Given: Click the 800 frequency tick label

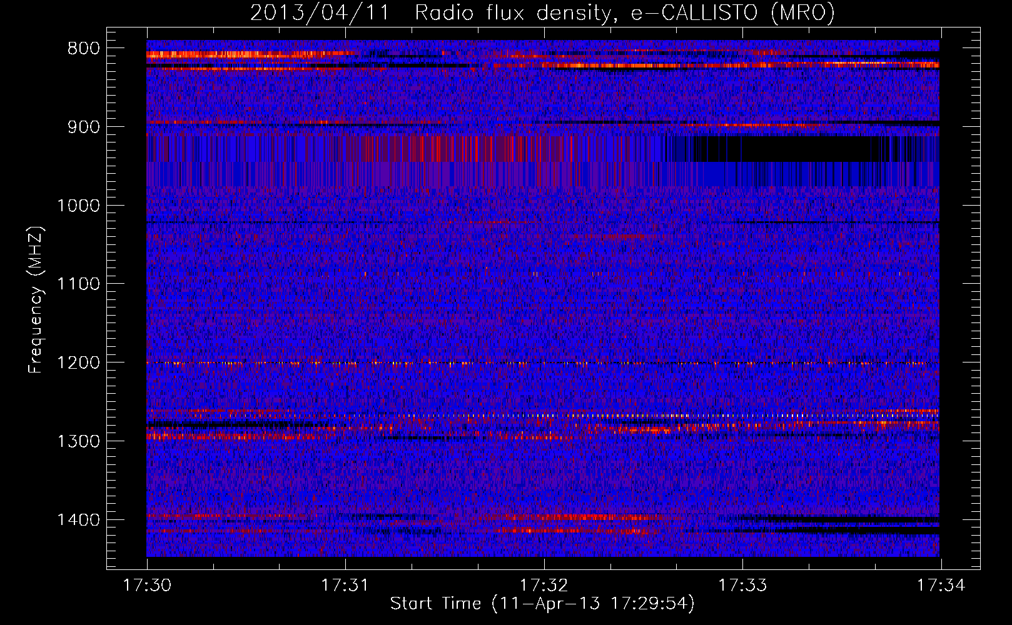Looking at the screenshot, I should (x=84, y=49).
